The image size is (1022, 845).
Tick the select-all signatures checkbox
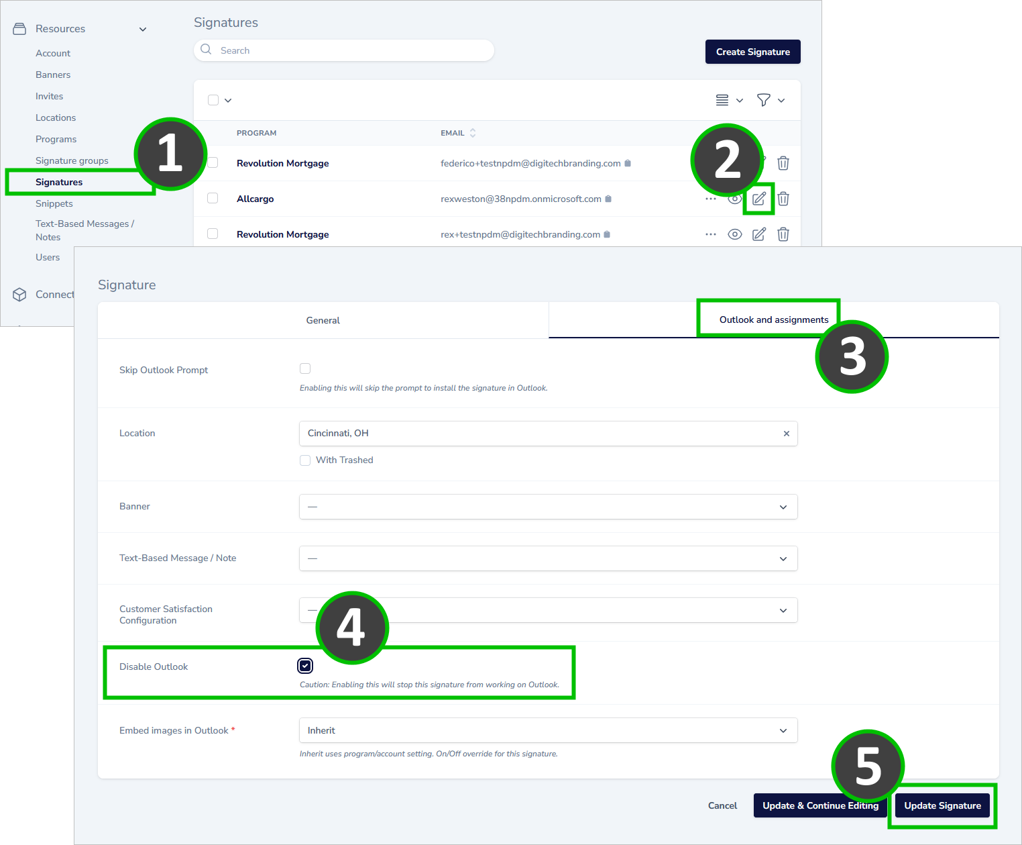pyautogui.click(x=213, y=100)
